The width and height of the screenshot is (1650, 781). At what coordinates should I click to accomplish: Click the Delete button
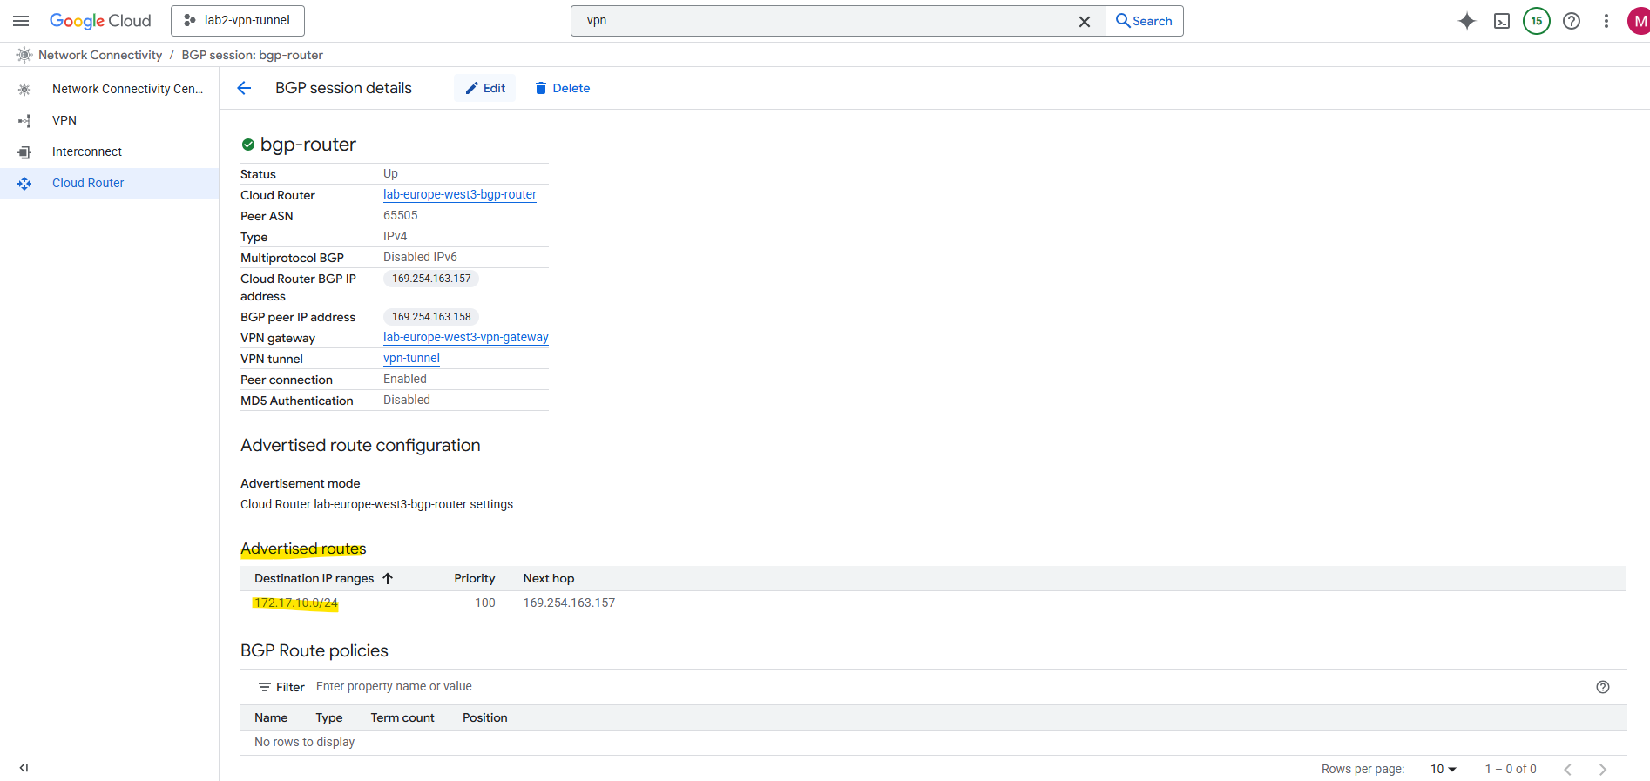click(562, 88)
